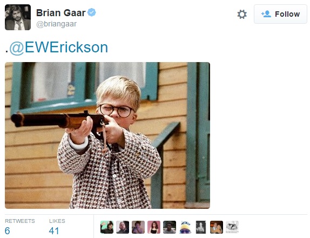Open seventh liker avatar, black-and-white photo

[201, 227]
